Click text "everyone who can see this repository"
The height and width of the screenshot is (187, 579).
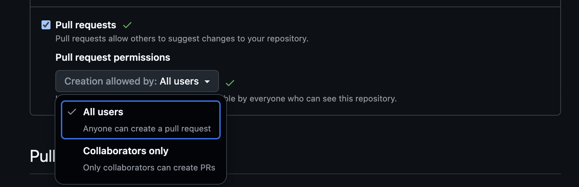click(323, 99)
